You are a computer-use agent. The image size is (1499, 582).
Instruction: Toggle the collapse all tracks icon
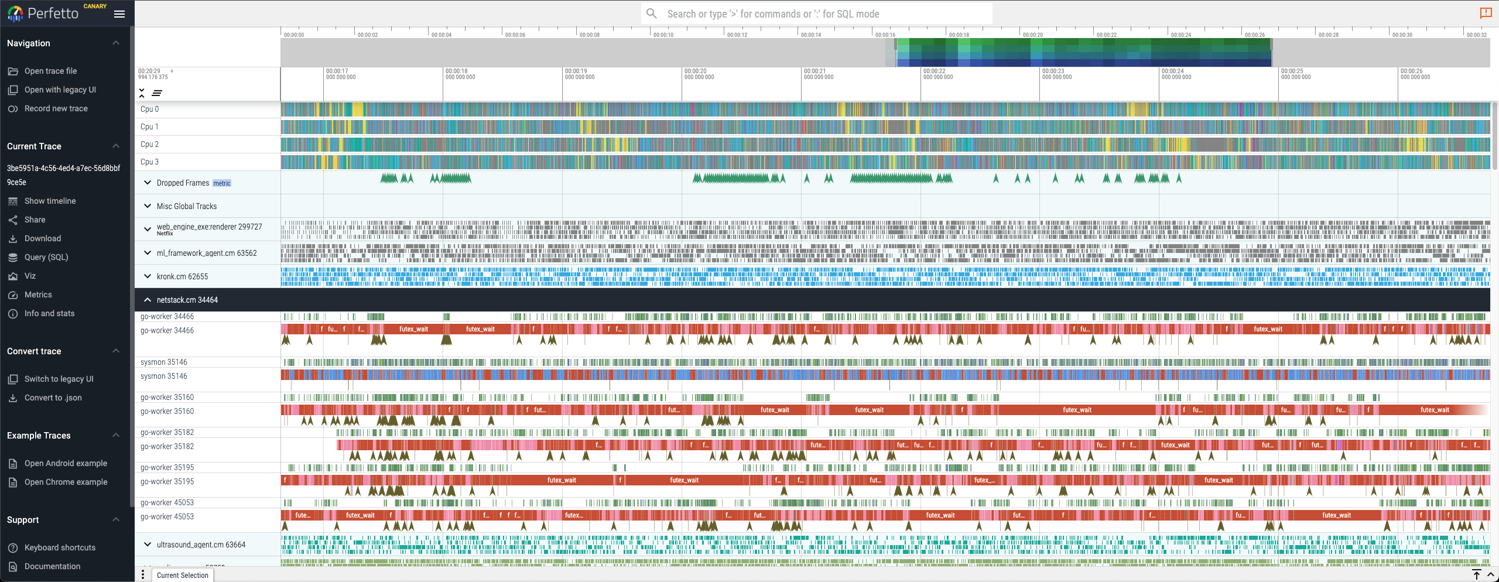[142, 93]
